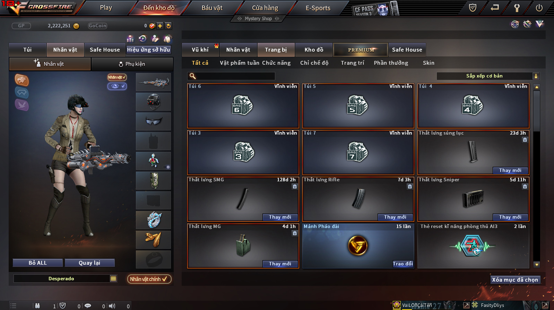Expand the Mystery Shop submenu
Screen dimensions: 554x310
coord(258,19)
